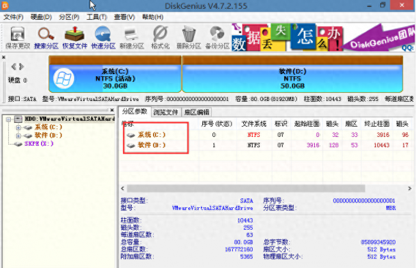
Task: Close the left tree panel with X
Action: 112,110
